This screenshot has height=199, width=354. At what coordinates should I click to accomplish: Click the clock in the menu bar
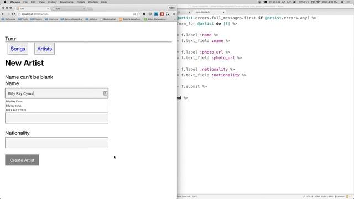click(x=330, y=2)
